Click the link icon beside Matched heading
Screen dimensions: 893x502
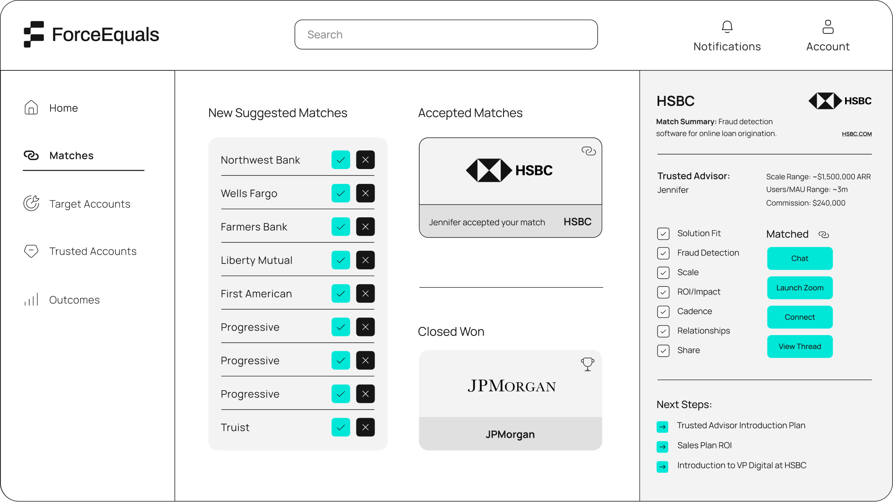(x=823, y=234)
